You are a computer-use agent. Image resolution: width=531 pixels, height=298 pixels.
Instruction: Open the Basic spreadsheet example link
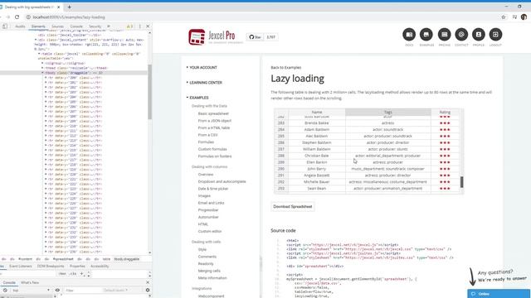[213, 114]
